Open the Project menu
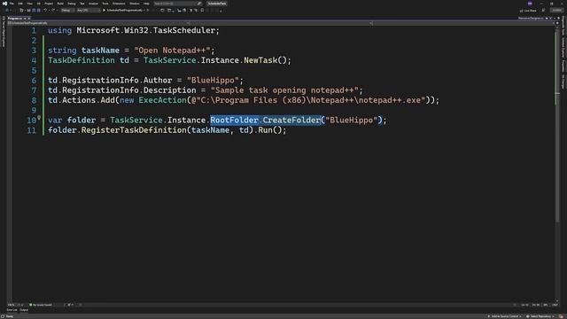The height and width of the screenshot is (319, 567). 49,4
